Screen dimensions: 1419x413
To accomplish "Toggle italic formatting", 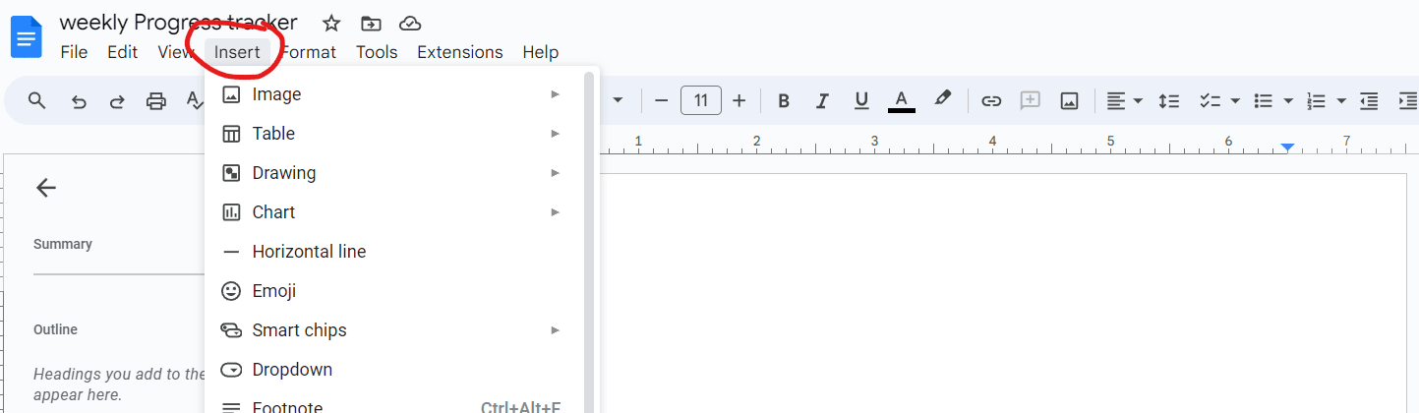I will [822, 100].
